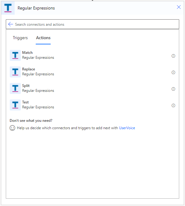Show info for the Replace action
This screenshot has height=206, width=185.
pos(173,72)
